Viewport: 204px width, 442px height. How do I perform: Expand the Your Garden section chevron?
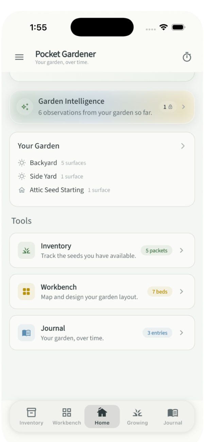tap(183, 146)
